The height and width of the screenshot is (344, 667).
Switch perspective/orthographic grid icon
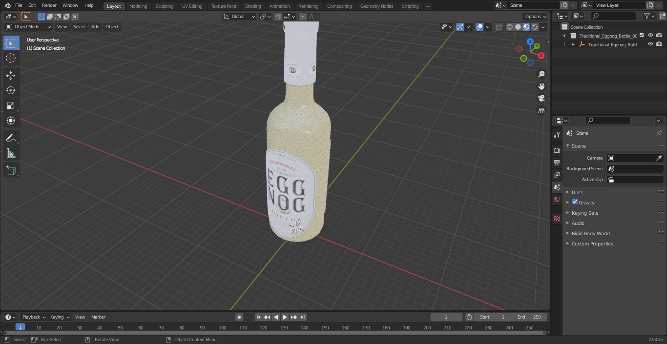[541, 110]
